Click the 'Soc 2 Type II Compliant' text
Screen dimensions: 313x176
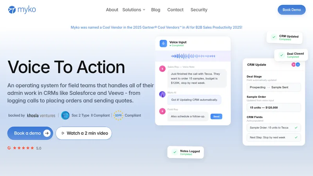(x=91, y=115)
